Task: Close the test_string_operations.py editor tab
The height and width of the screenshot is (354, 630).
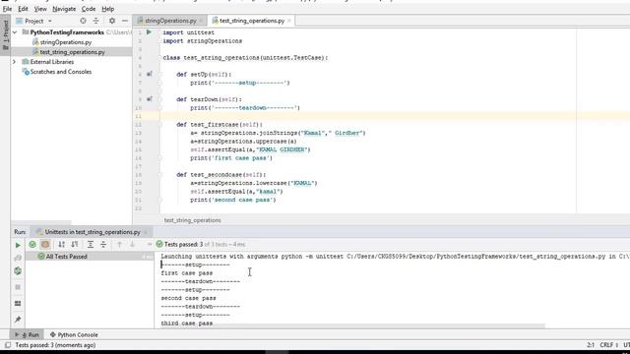Action: [x=288, y=21]
